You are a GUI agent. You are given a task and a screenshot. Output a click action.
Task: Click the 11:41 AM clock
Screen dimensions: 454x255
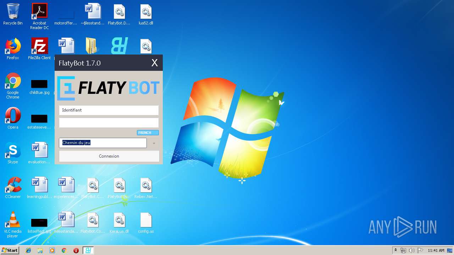pyautogui.click(x=436, y=250)
